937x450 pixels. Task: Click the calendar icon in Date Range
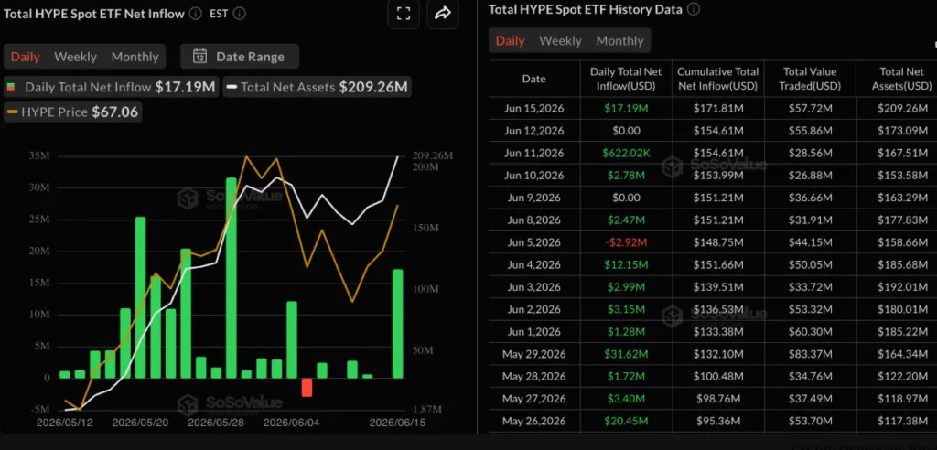[199, 57]
